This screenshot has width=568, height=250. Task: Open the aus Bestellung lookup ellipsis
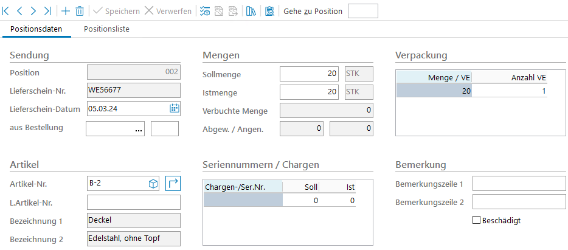[138, 129]
